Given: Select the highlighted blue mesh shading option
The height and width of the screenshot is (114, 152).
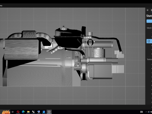Looking at the screenshot, I should click(x=149, y=41).
